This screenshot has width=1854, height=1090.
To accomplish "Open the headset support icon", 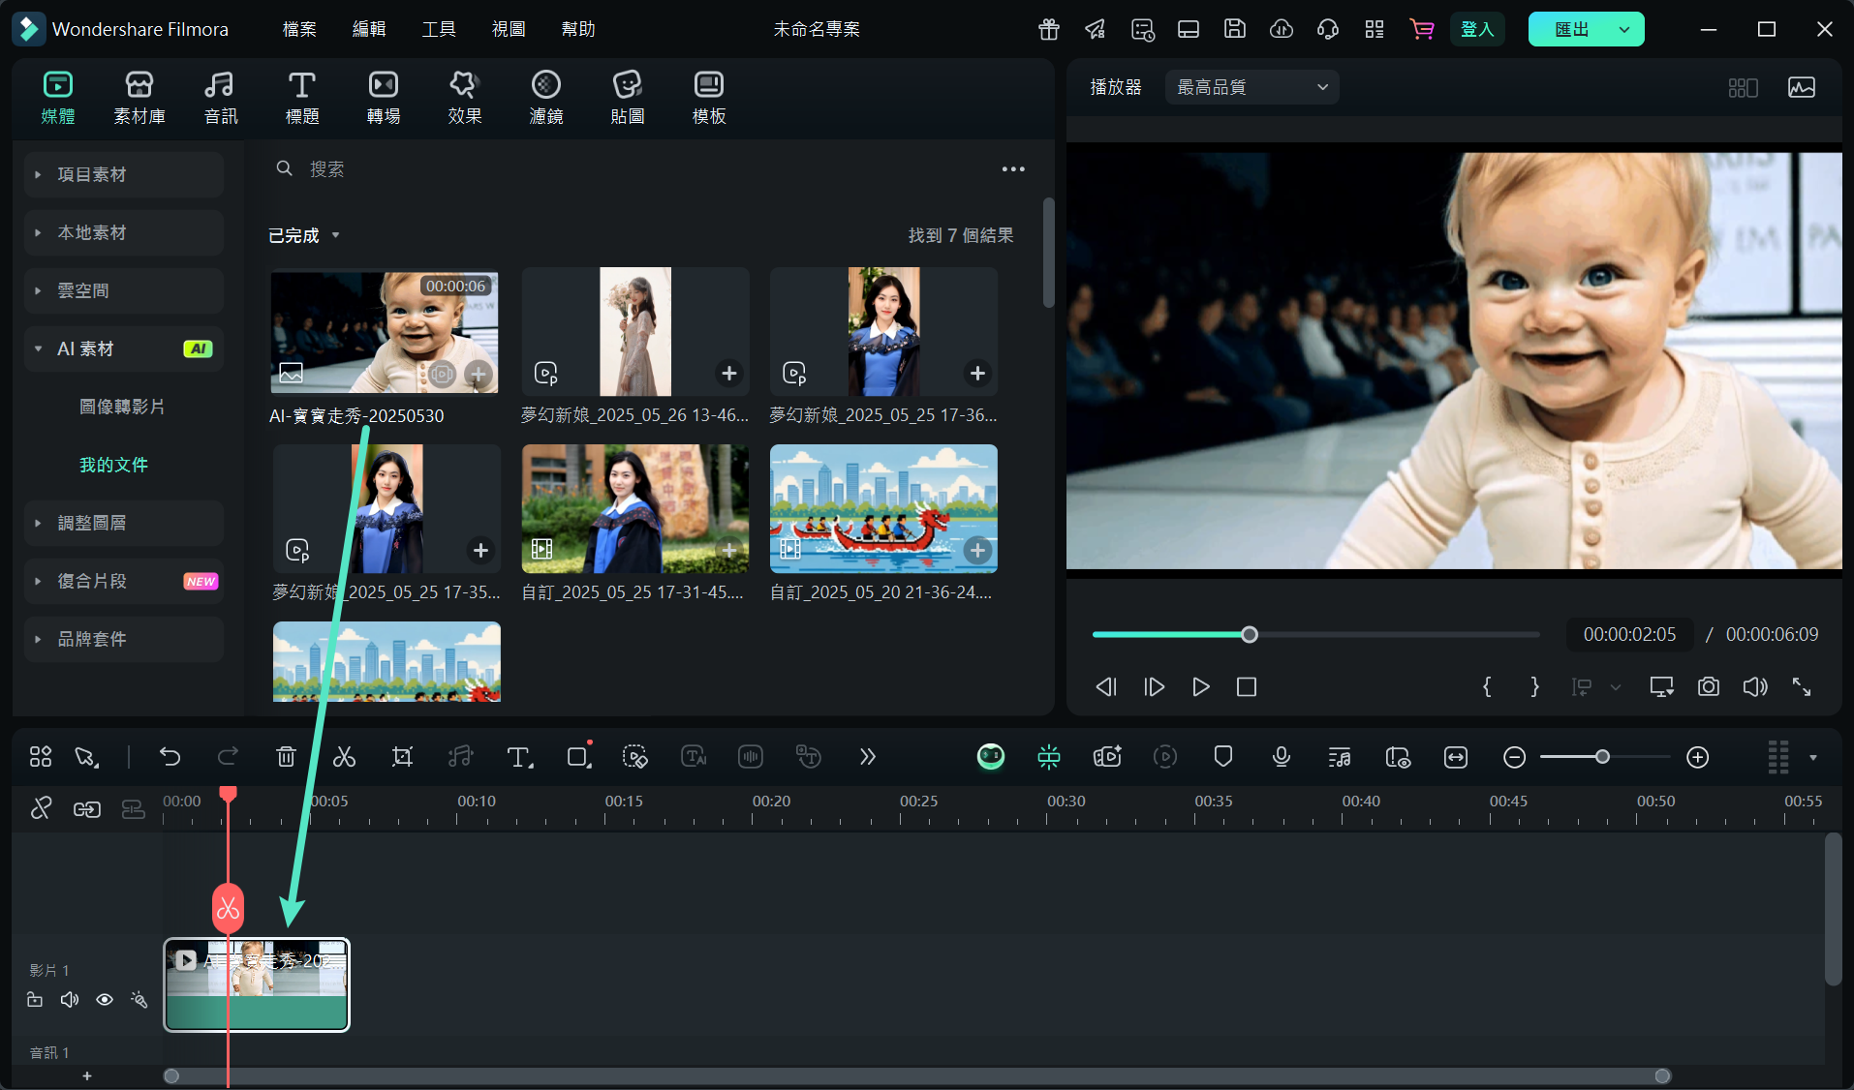I will [1328, 29].
